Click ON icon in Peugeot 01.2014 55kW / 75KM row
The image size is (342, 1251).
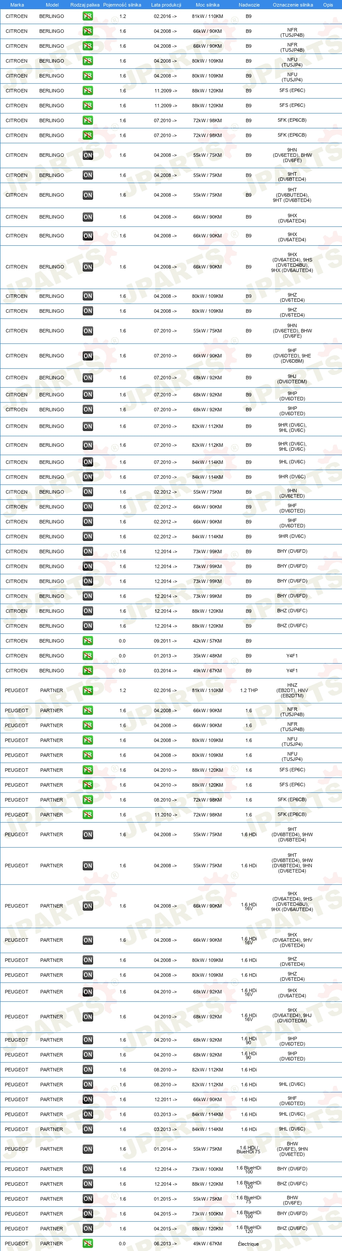click(x=88, y=1149)
